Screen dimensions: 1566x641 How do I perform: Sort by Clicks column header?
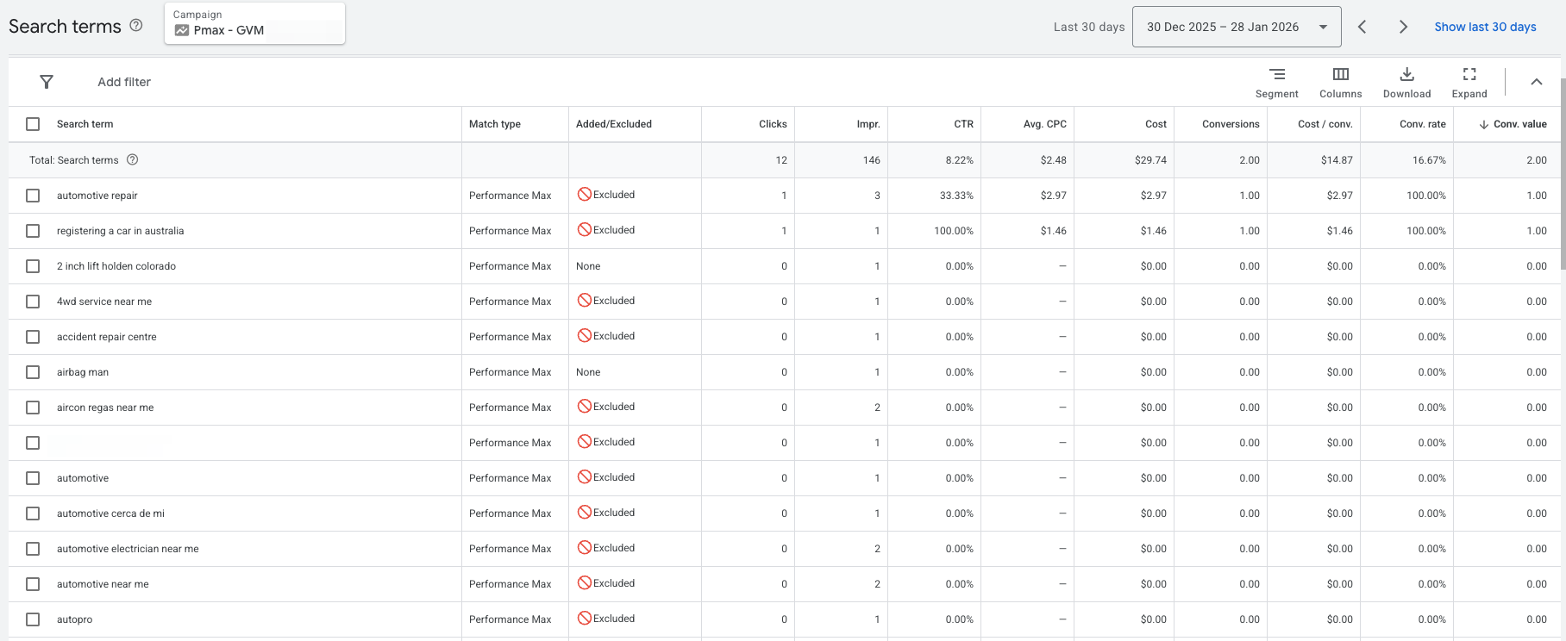tap(773, 124)
